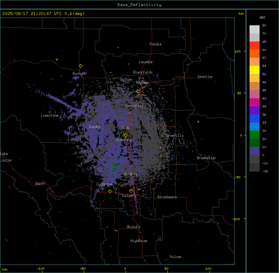
Task: Select the RedDeer city label
Action: coord(142,83)
